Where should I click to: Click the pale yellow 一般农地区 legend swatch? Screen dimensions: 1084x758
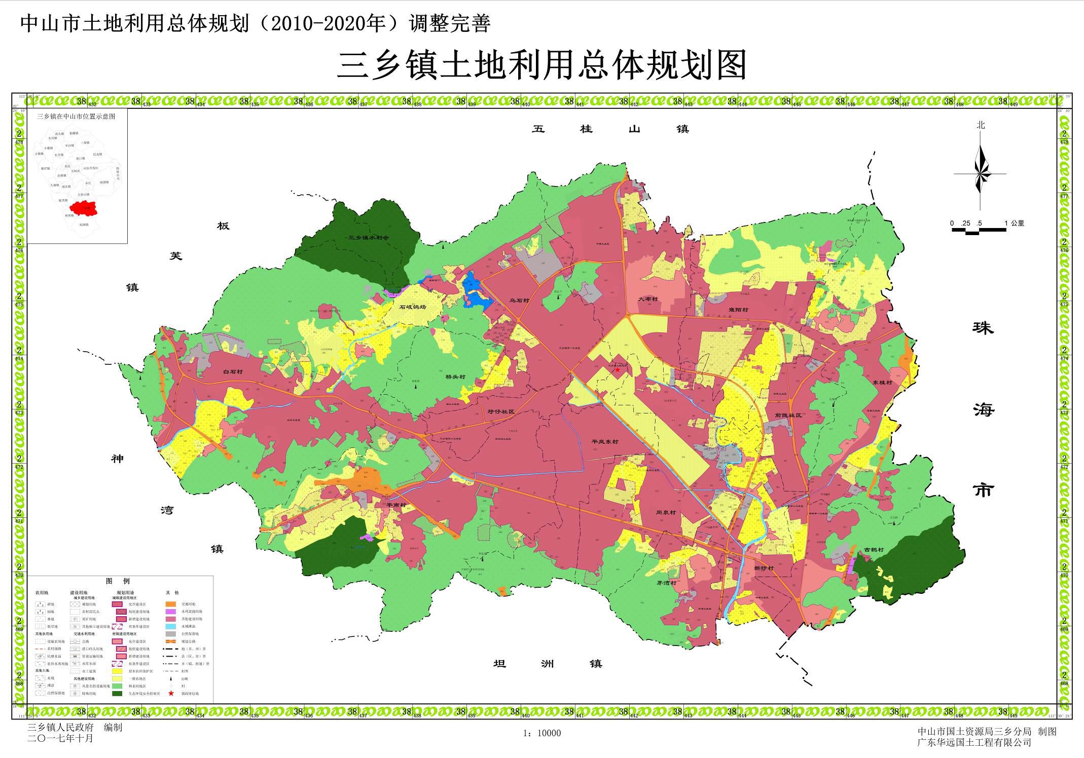tap(117, 678)
